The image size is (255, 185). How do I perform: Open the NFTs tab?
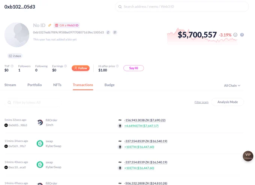[57, 85]
